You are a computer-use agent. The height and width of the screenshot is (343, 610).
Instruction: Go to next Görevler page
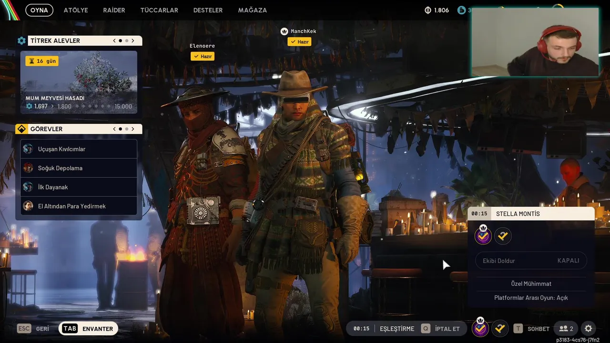tap(133, 129)
